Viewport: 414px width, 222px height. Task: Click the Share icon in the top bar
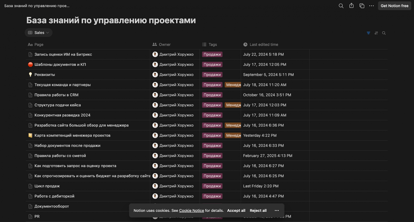[x=351, y=6]
